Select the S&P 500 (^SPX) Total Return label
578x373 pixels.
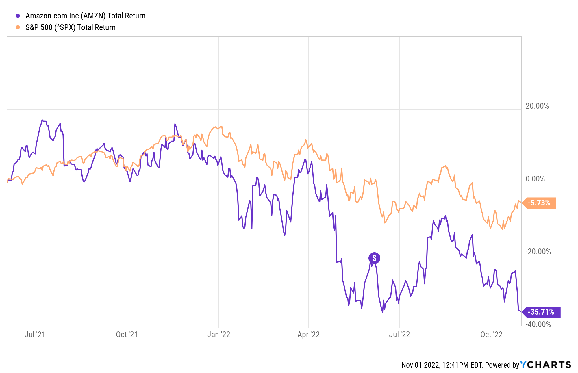pyautogui.click(x=71, y=27)
